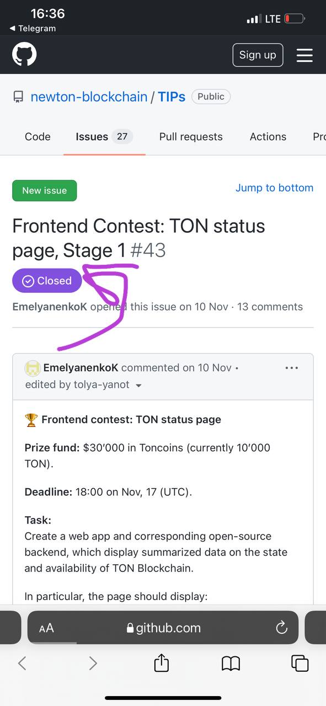Reload the page with refresh icon
The height and width of the screenshot is (706, 326).
[x=281, y=628]
